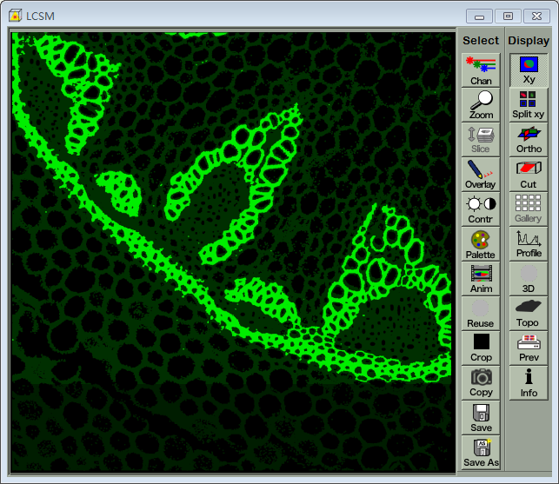Screen dimensions: 559x484
Task: Show the Ortho orthogonal view
Action: [529, 139]
